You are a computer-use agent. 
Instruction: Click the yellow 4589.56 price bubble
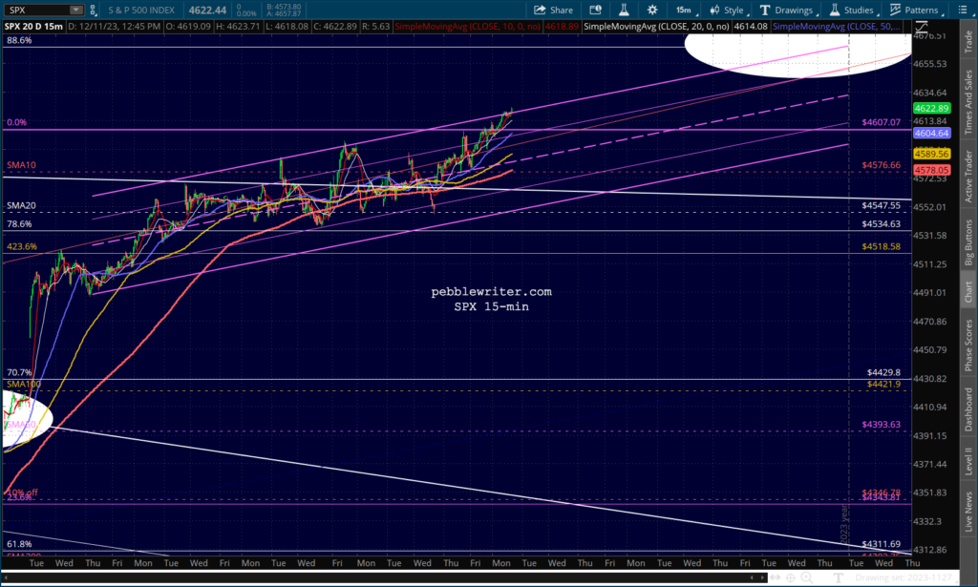tap(932, 154)
